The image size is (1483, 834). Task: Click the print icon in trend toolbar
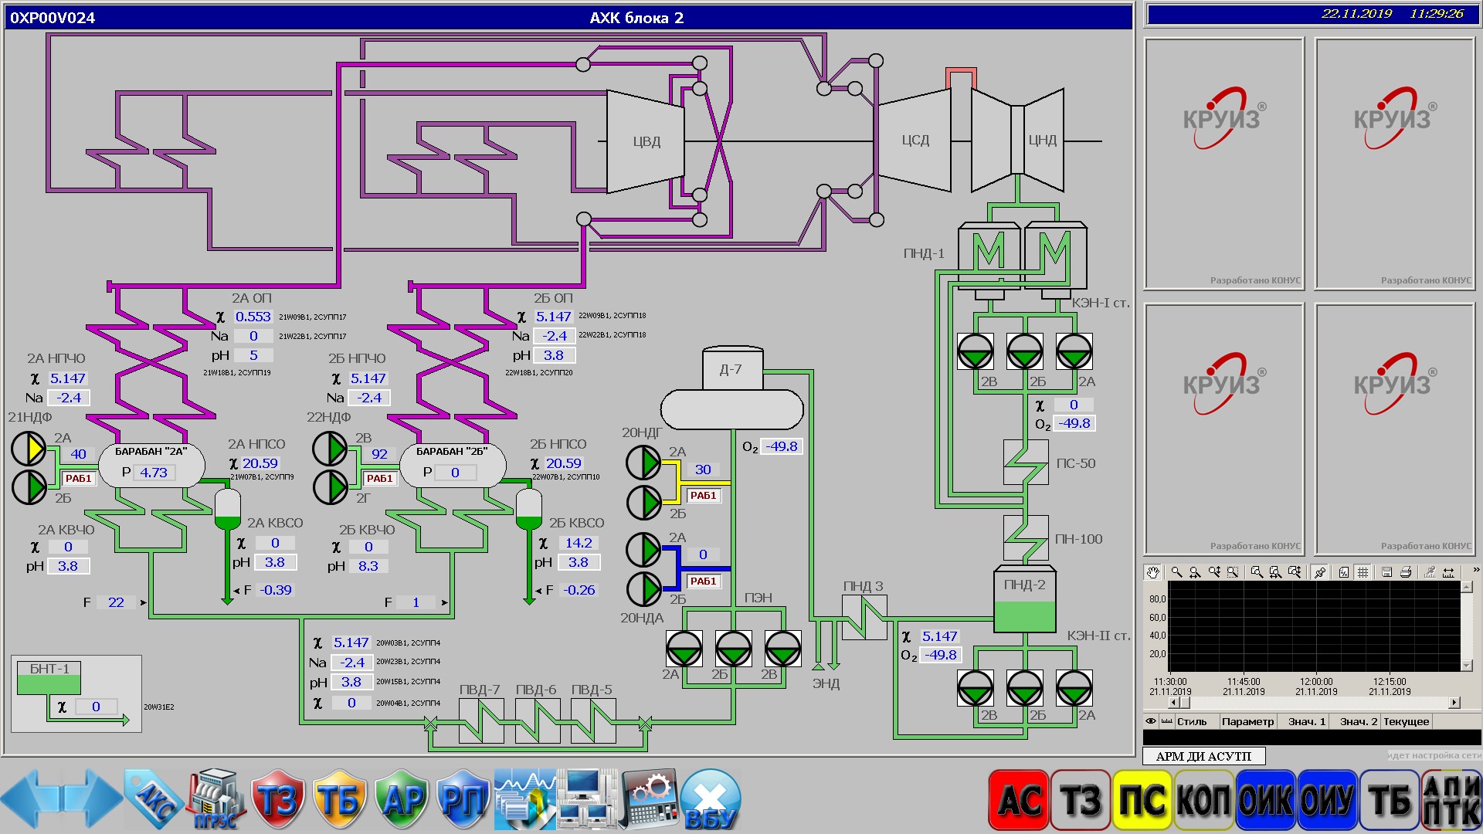pyautogui.click(x=1406, y=572)
